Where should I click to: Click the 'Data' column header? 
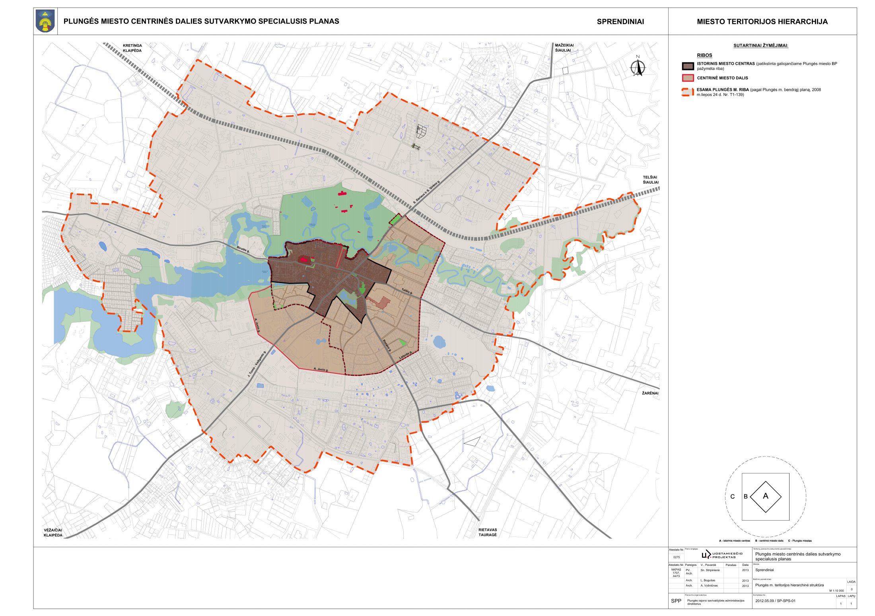[745, 565]
